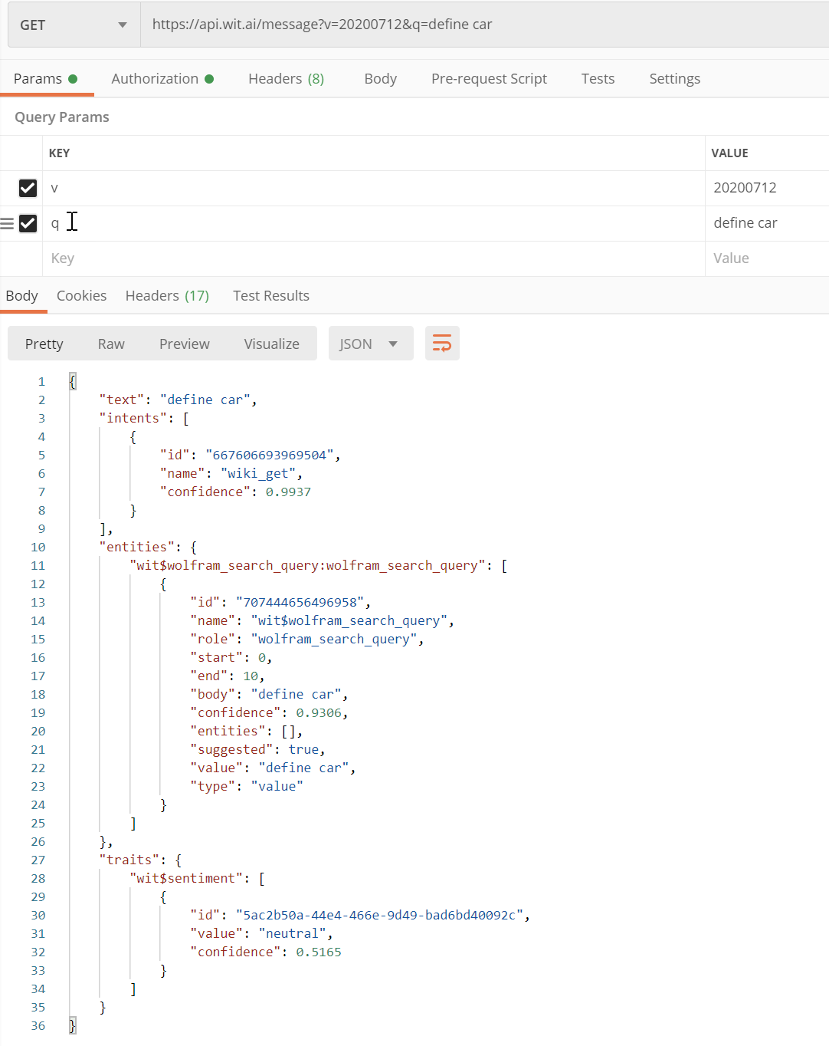Click the empty Key placeholder field
Viewport: 829px width, 1046px height.
pyautogui.click(x=374, y=258)
